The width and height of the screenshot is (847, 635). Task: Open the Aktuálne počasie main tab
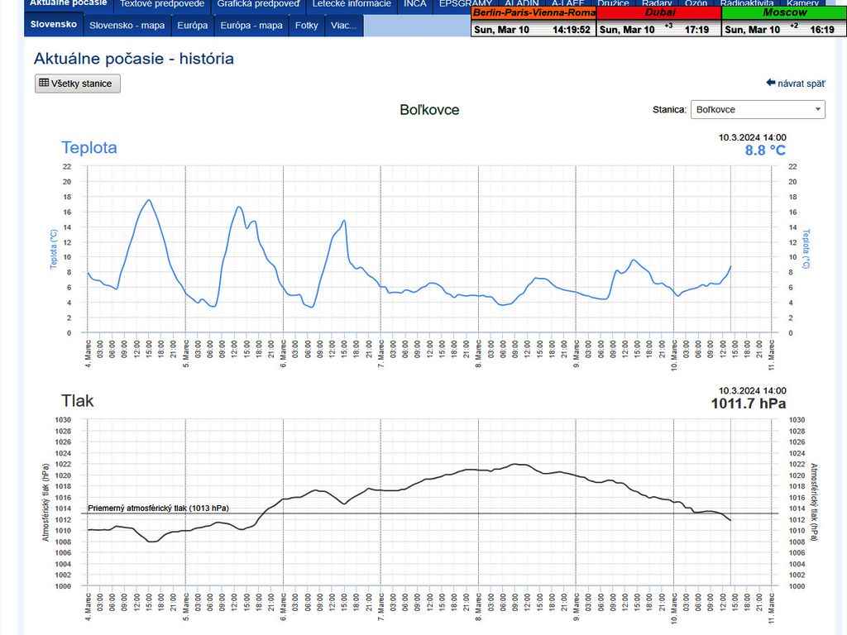tap(68, 4)
